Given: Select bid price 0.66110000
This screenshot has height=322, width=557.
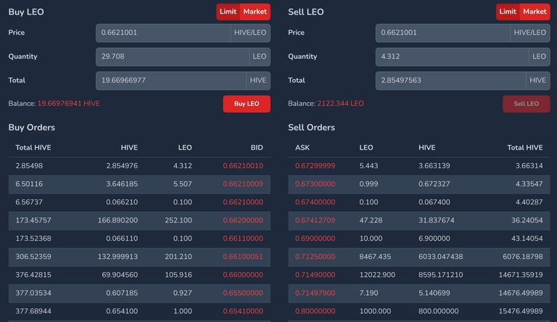Looking at the screenshot, I should 243,238.
